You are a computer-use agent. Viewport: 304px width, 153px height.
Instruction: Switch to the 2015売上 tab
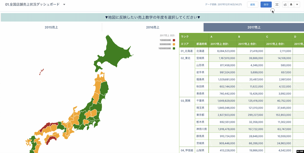pyautogui.click(x=51, y=27)
